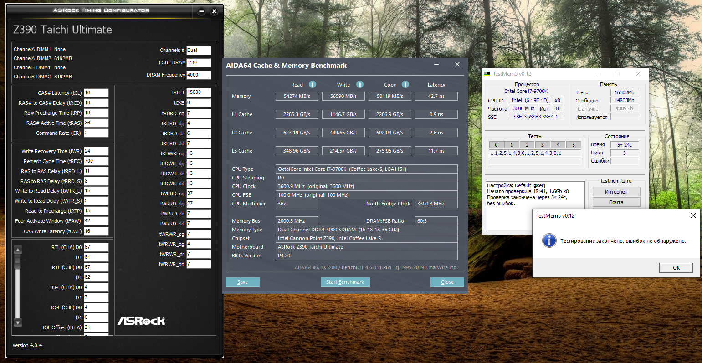This screenshot has height=363, width=702.
Task: Click the CAS Write Latency (tCWL) field
Action: tap(96, 231)
